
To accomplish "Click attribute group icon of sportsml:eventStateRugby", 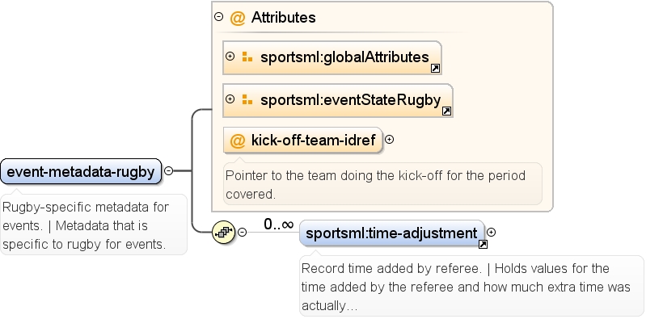I will coord(247,99).
